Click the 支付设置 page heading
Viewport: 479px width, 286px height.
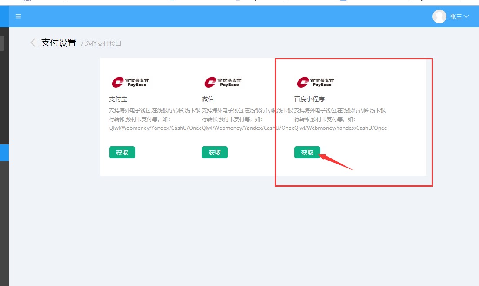[59, 43]
